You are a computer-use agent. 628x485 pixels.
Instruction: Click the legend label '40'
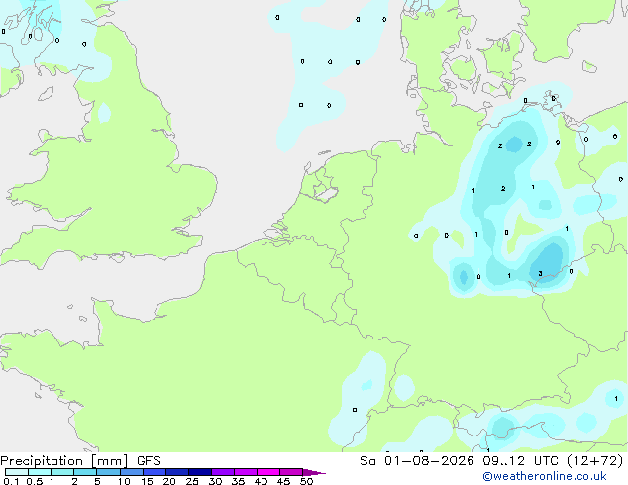[261, 481]
